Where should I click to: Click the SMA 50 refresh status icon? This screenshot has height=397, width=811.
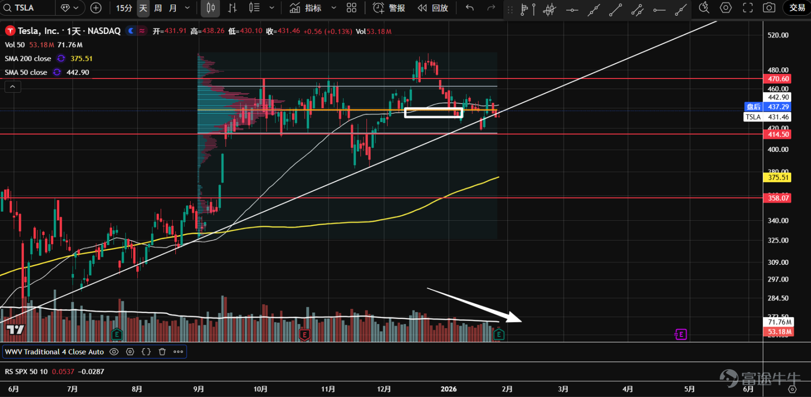(57, 72)
